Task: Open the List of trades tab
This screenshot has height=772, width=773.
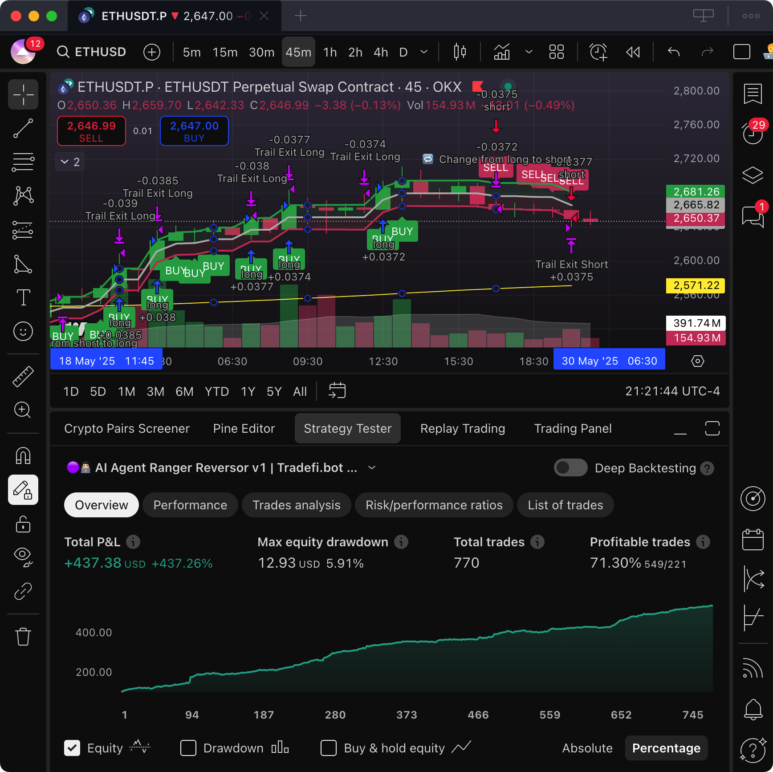Action: [565, 505]
